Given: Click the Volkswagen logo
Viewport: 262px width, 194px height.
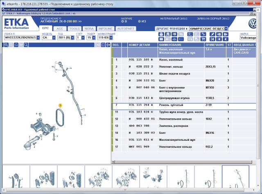Looking at the screenshot, I should pos(253,23).
